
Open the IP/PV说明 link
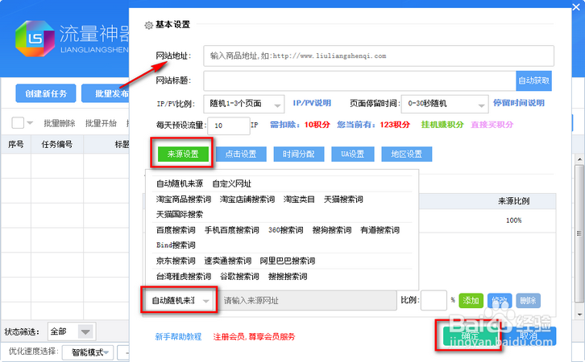pos(312,103)
